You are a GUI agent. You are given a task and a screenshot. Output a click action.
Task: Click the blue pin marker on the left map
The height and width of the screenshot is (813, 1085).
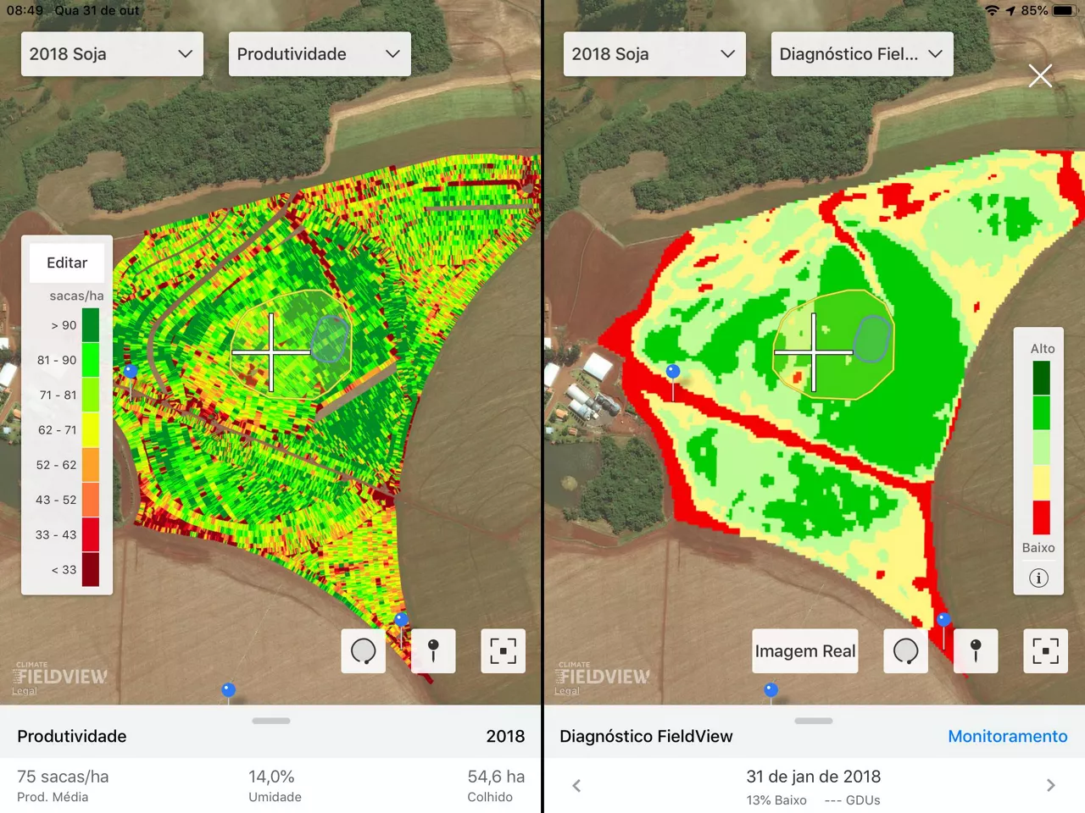pyautogui.click(x=131, y=371)
